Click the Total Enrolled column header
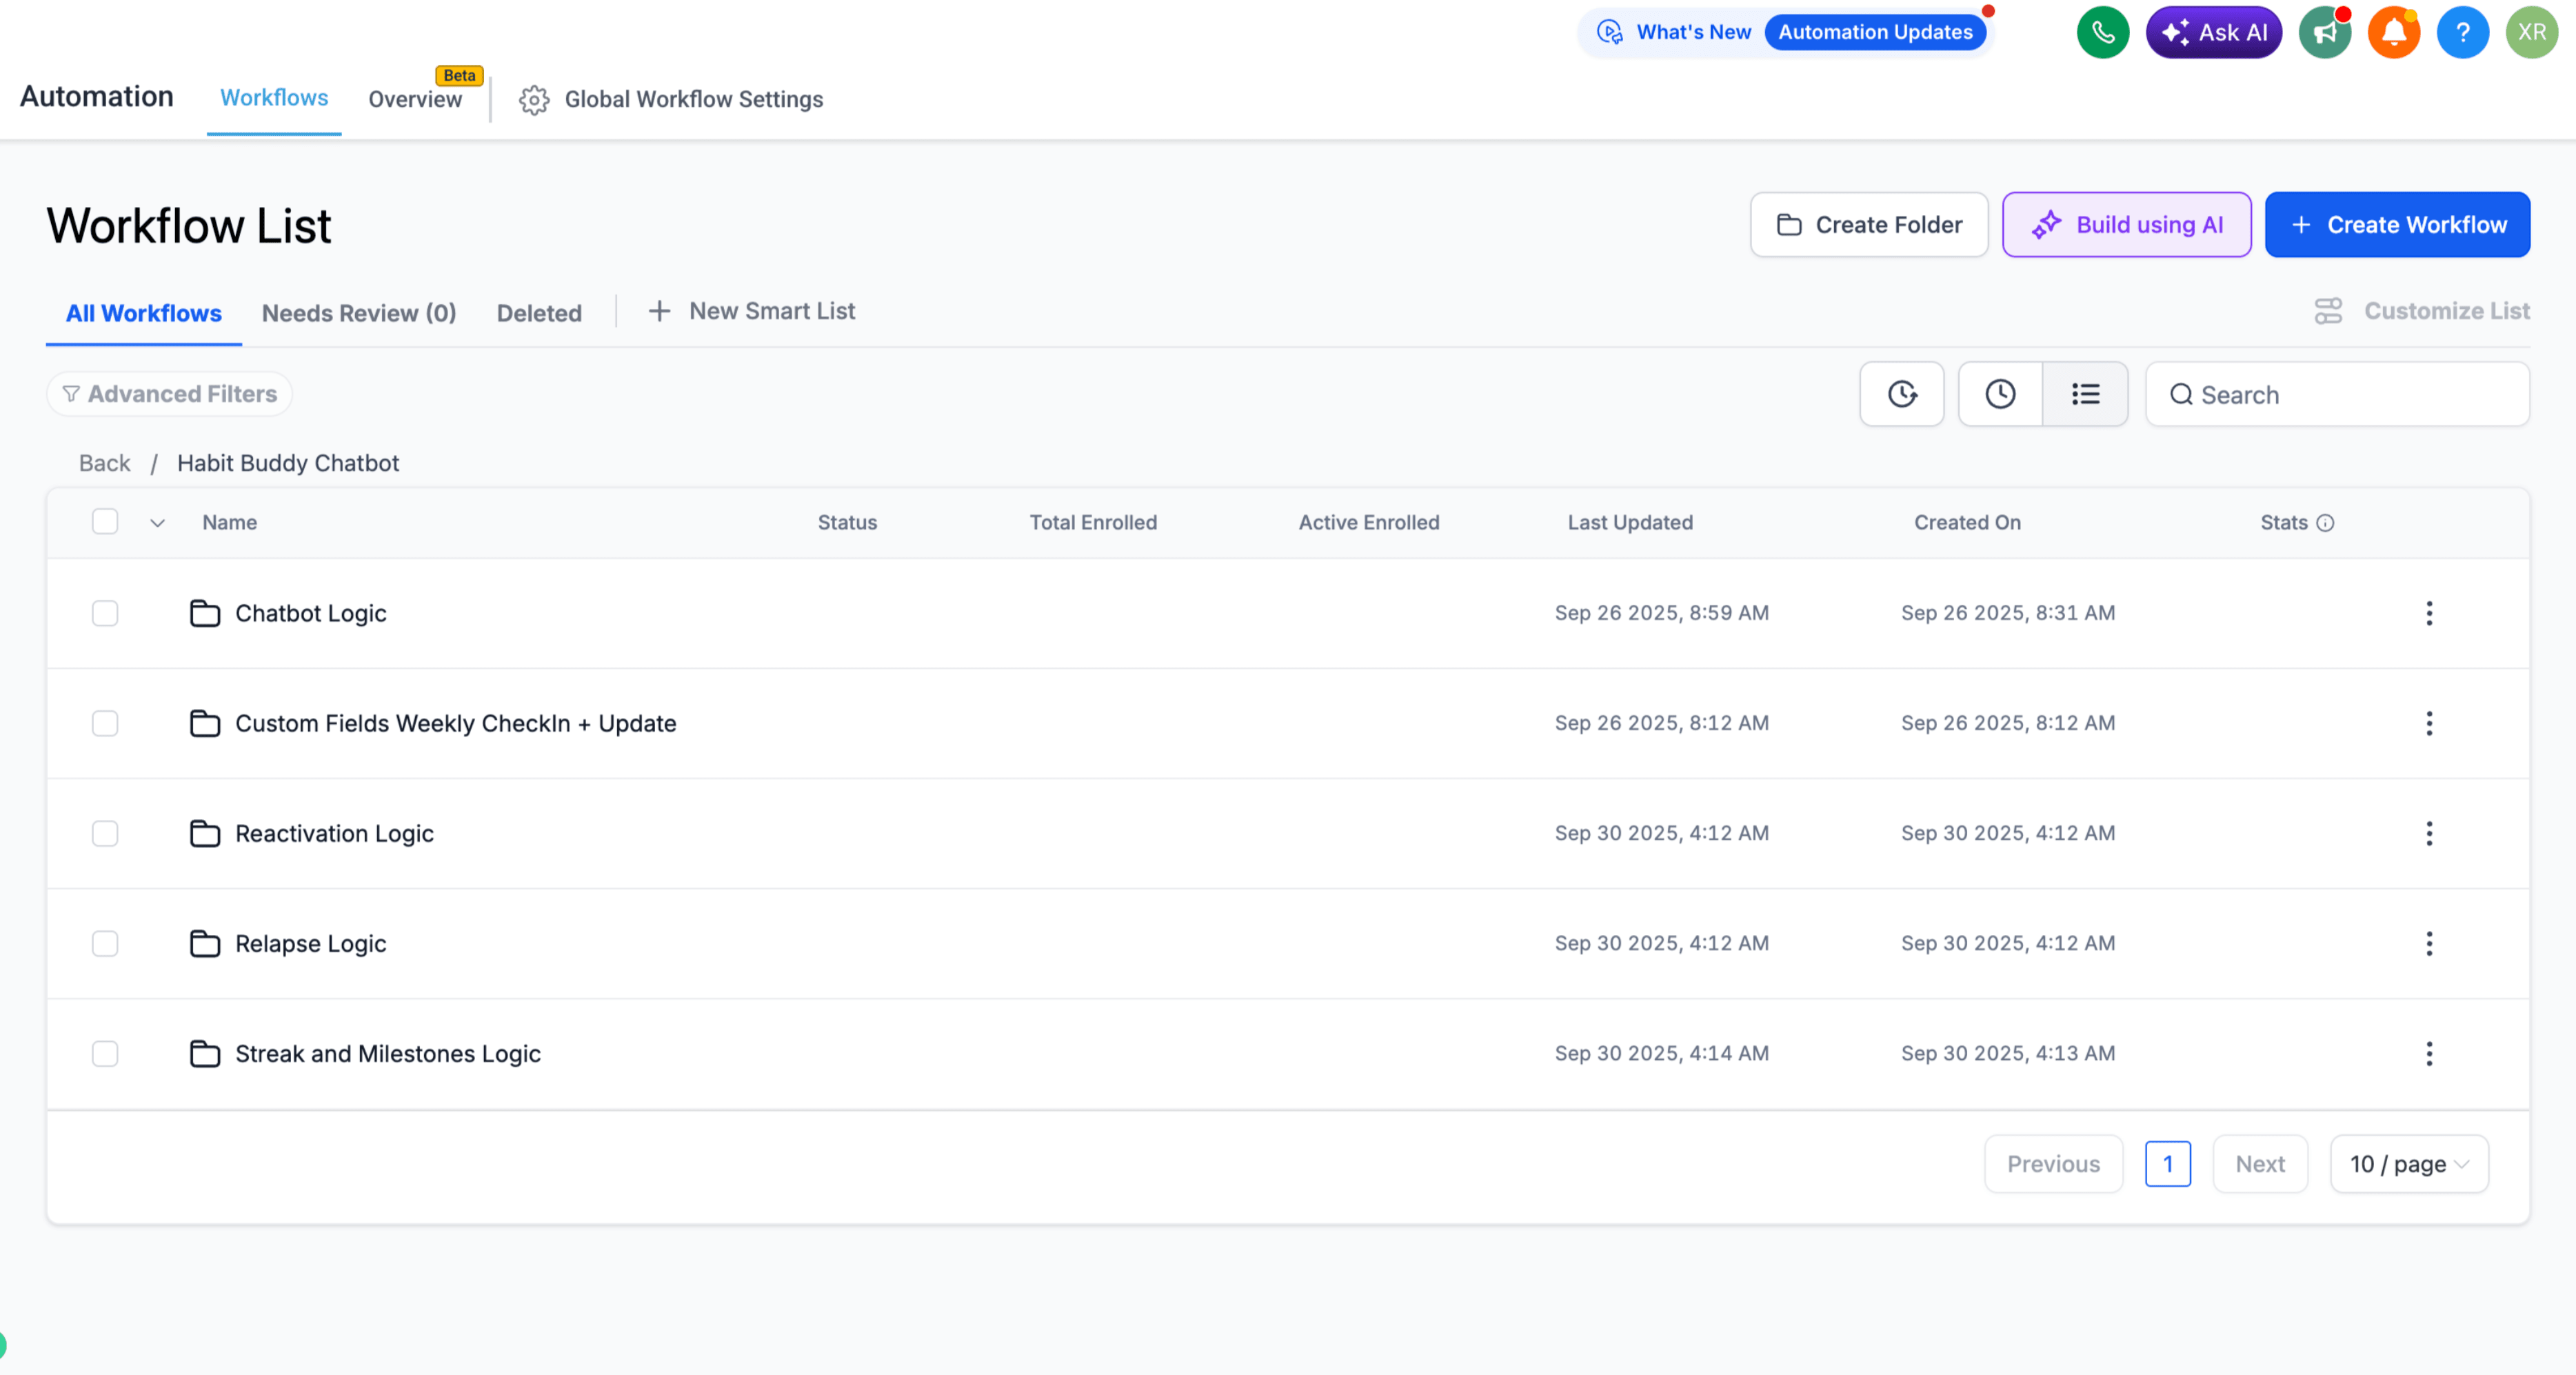The height and width of the screenshot is (1375, 2576). click(x=1093, y=523)
